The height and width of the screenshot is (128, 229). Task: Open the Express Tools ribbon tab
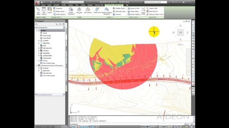point(99,5)
